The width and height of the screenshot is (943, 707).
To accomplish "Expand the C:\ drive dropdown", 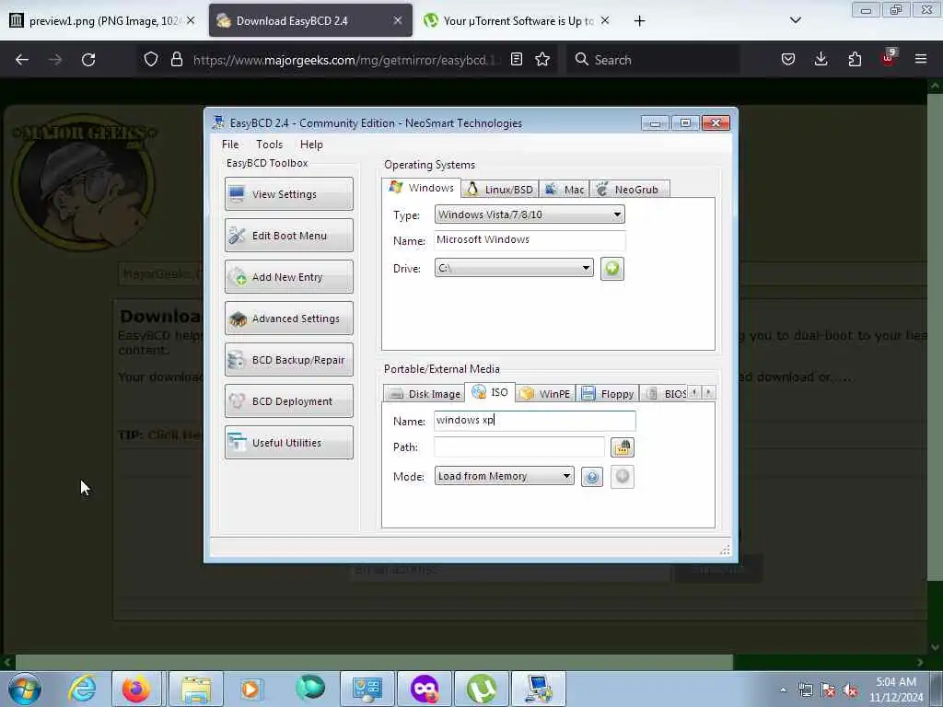I will pyautogui.click(x=514, y=268).
